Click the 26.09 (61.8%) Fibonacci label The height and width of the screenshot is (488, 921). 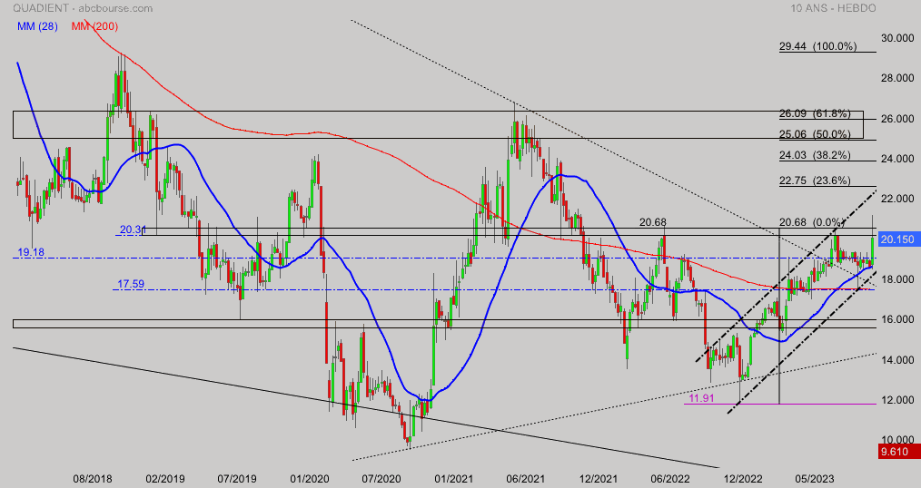tap(815, 113)
